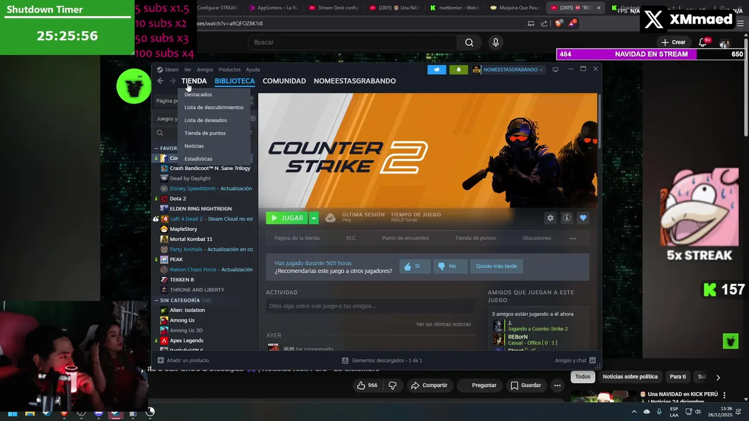The width and height of the screenshot is (749, 421).
Task: Collapse the FAVORITOS category
Action: click(x=156, y=149)
